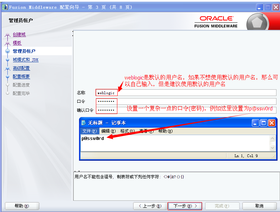Click the 管理员帐户 page heading
280x212 pixels.
point(21,20)
